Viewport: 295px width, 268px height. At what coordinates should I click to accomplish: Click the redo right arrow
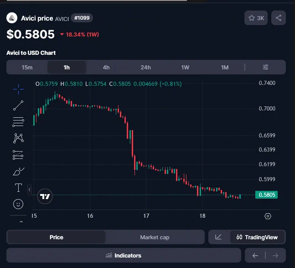pos(275,256)
